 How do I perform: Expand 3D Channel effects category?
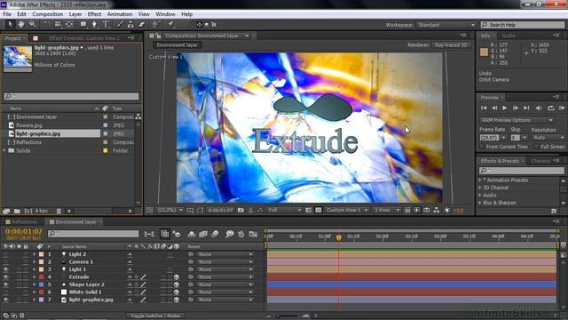(480, 188)
